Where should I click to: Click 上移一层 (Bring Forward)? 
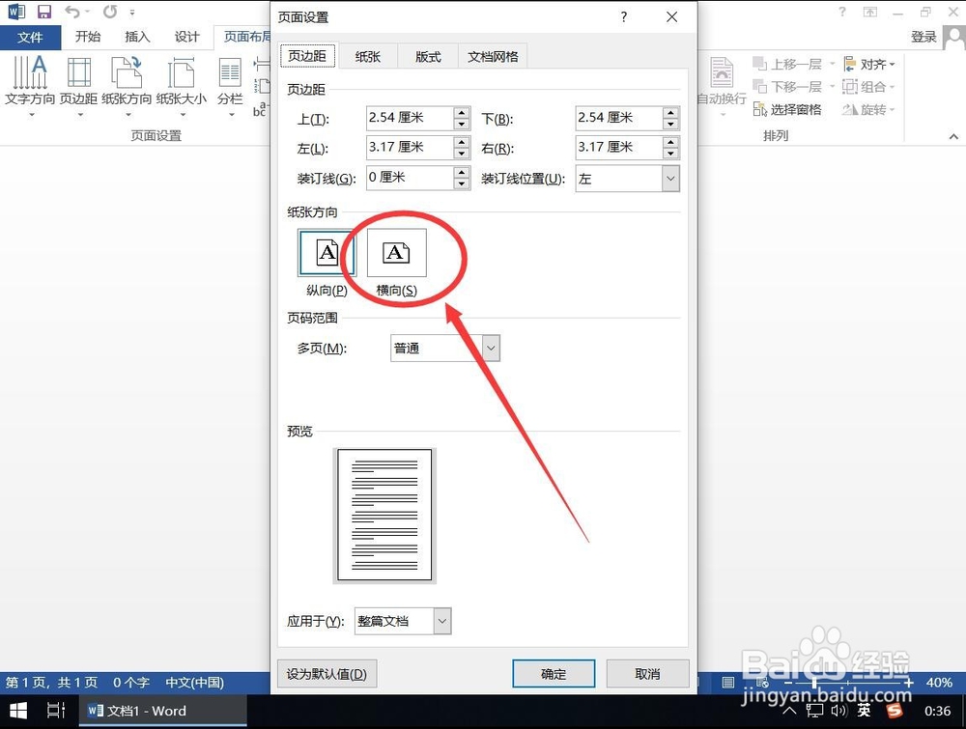[792, 63]
